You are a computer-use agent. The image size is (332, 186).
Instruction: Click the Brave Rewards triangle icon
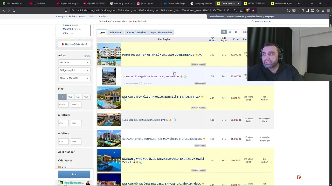[253, 10]
